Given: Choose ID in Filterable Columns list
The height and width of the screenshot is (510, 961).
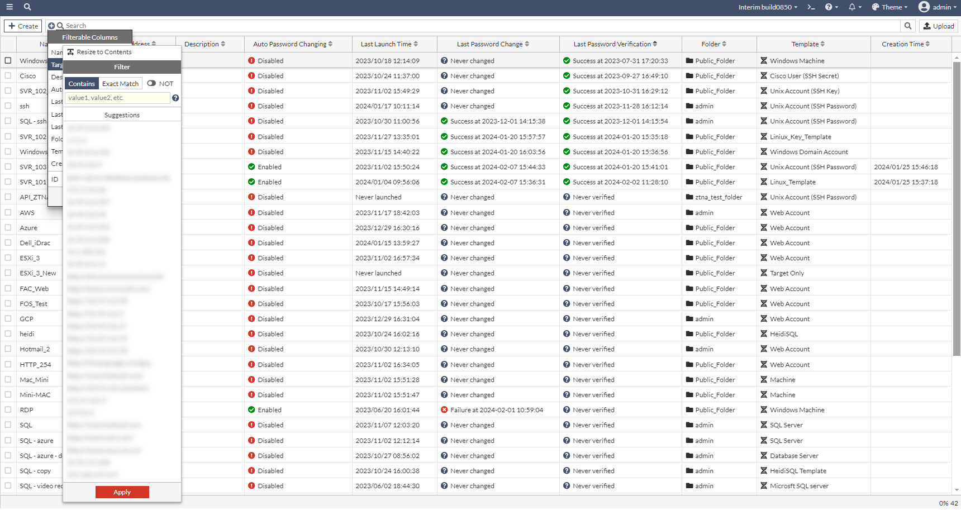Looking at the screenshot, I should (55, 179).
